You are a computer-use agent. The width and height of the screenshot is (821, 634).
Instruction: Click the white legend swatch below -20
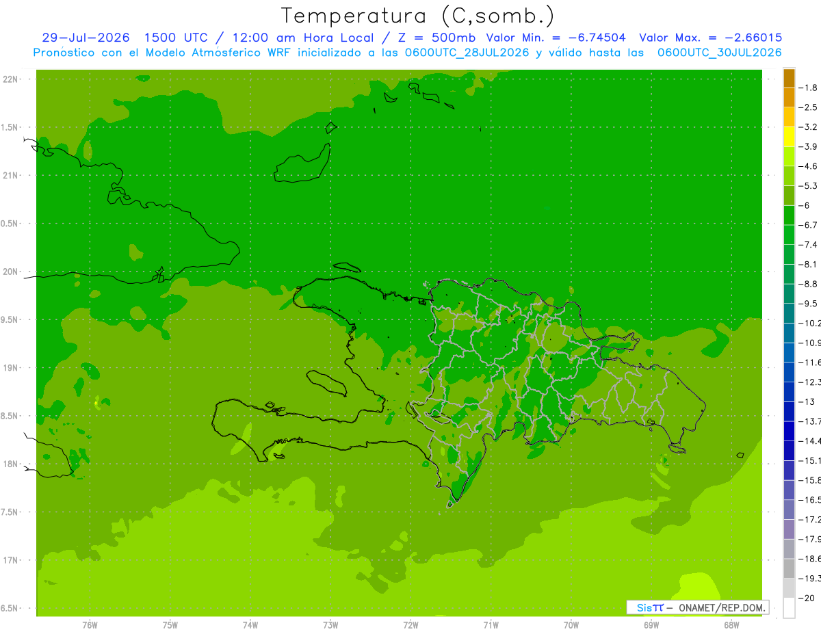tap(789, 608)
